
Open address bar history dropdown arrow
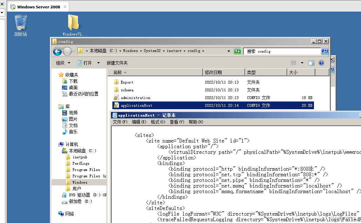(x=229, y=51)
